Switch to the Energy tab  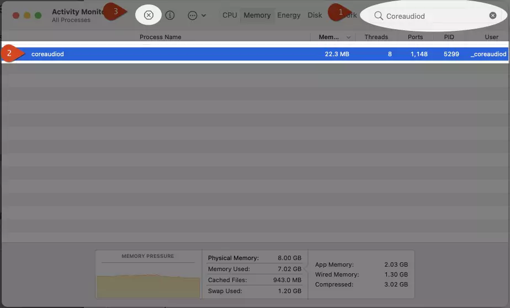[289, 15]
